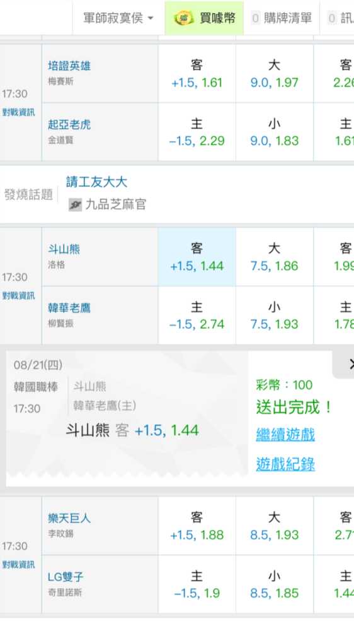Select 主 -1.5, 1.9 for LG雙子
Viewport: 354px width, 631px height.
197,584
